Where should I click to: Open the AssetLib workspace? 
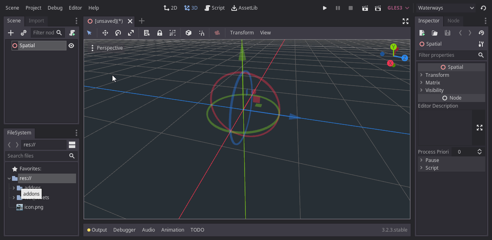coord(245,8)
